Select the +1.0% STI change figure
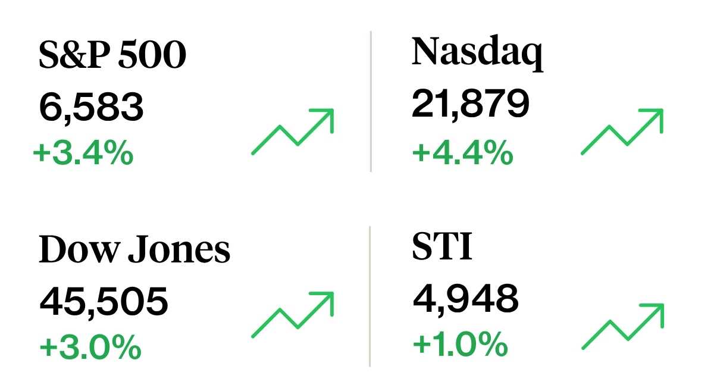This screenshot has width=714, height=385. coord(460,344)
